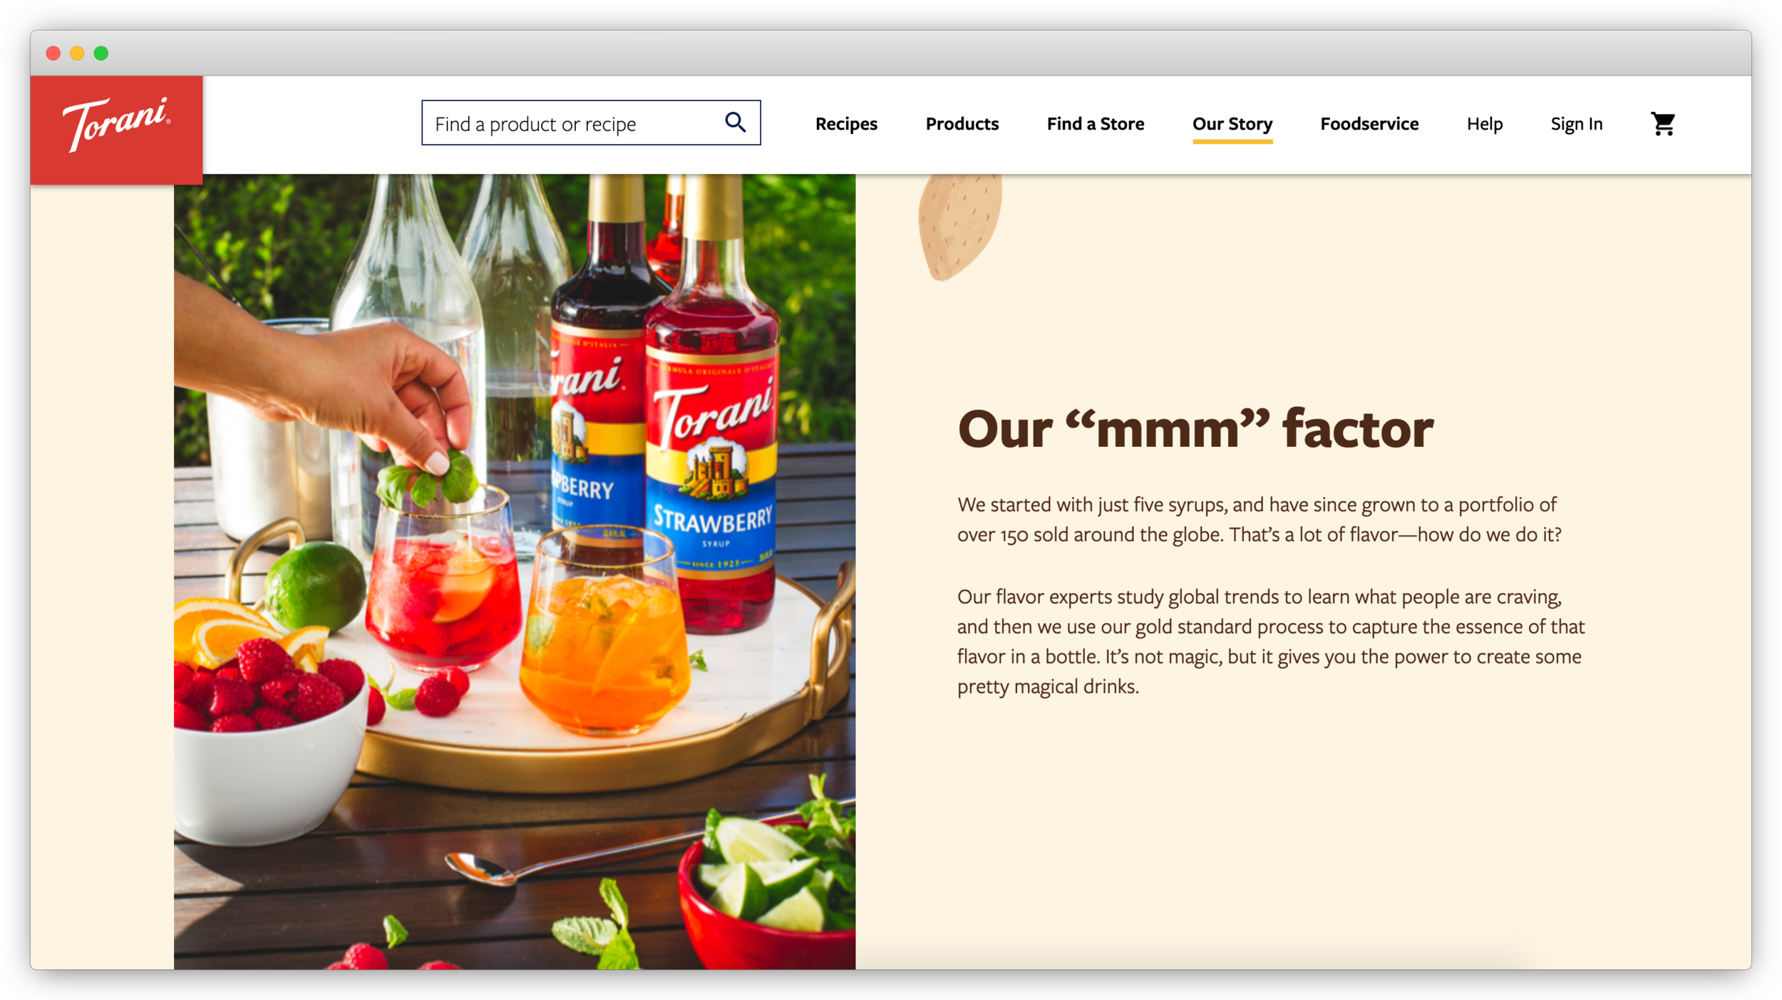This screenshot has width=1782, height=1000.
Task: Click paragraph starting "Our flavor experts study"
Action: (x=1270, y=641)
